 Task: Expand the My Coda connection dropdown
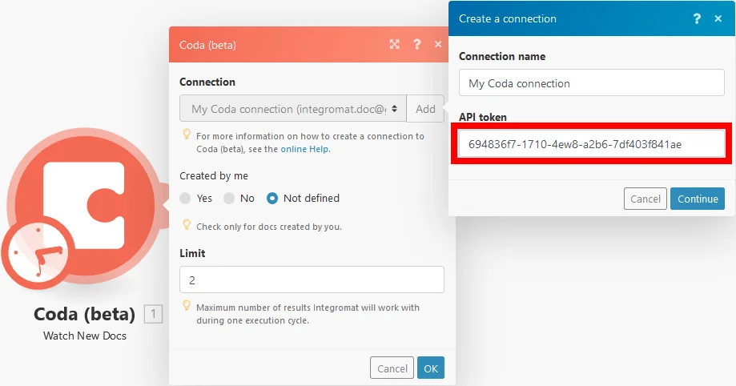point(293,109)
